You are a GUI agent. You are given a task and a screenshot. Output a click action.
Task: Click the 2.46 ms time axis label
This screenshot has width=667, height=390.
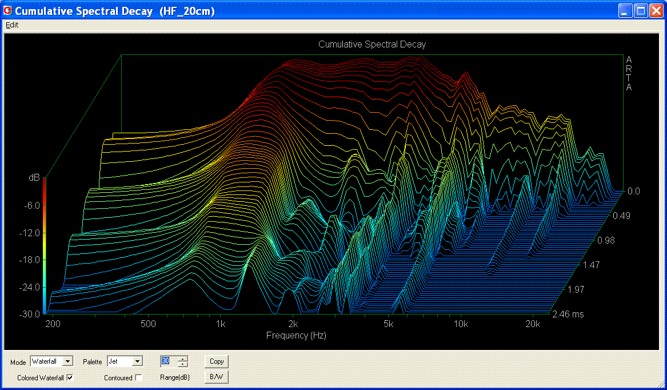pos(568,314)
